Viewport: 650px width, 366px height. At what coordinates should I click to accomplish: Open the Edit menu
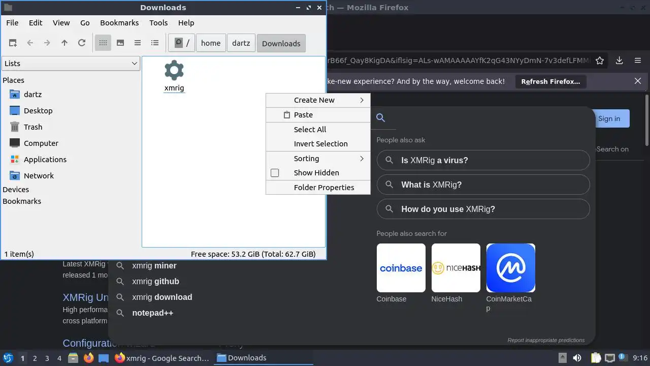(36, 23)
